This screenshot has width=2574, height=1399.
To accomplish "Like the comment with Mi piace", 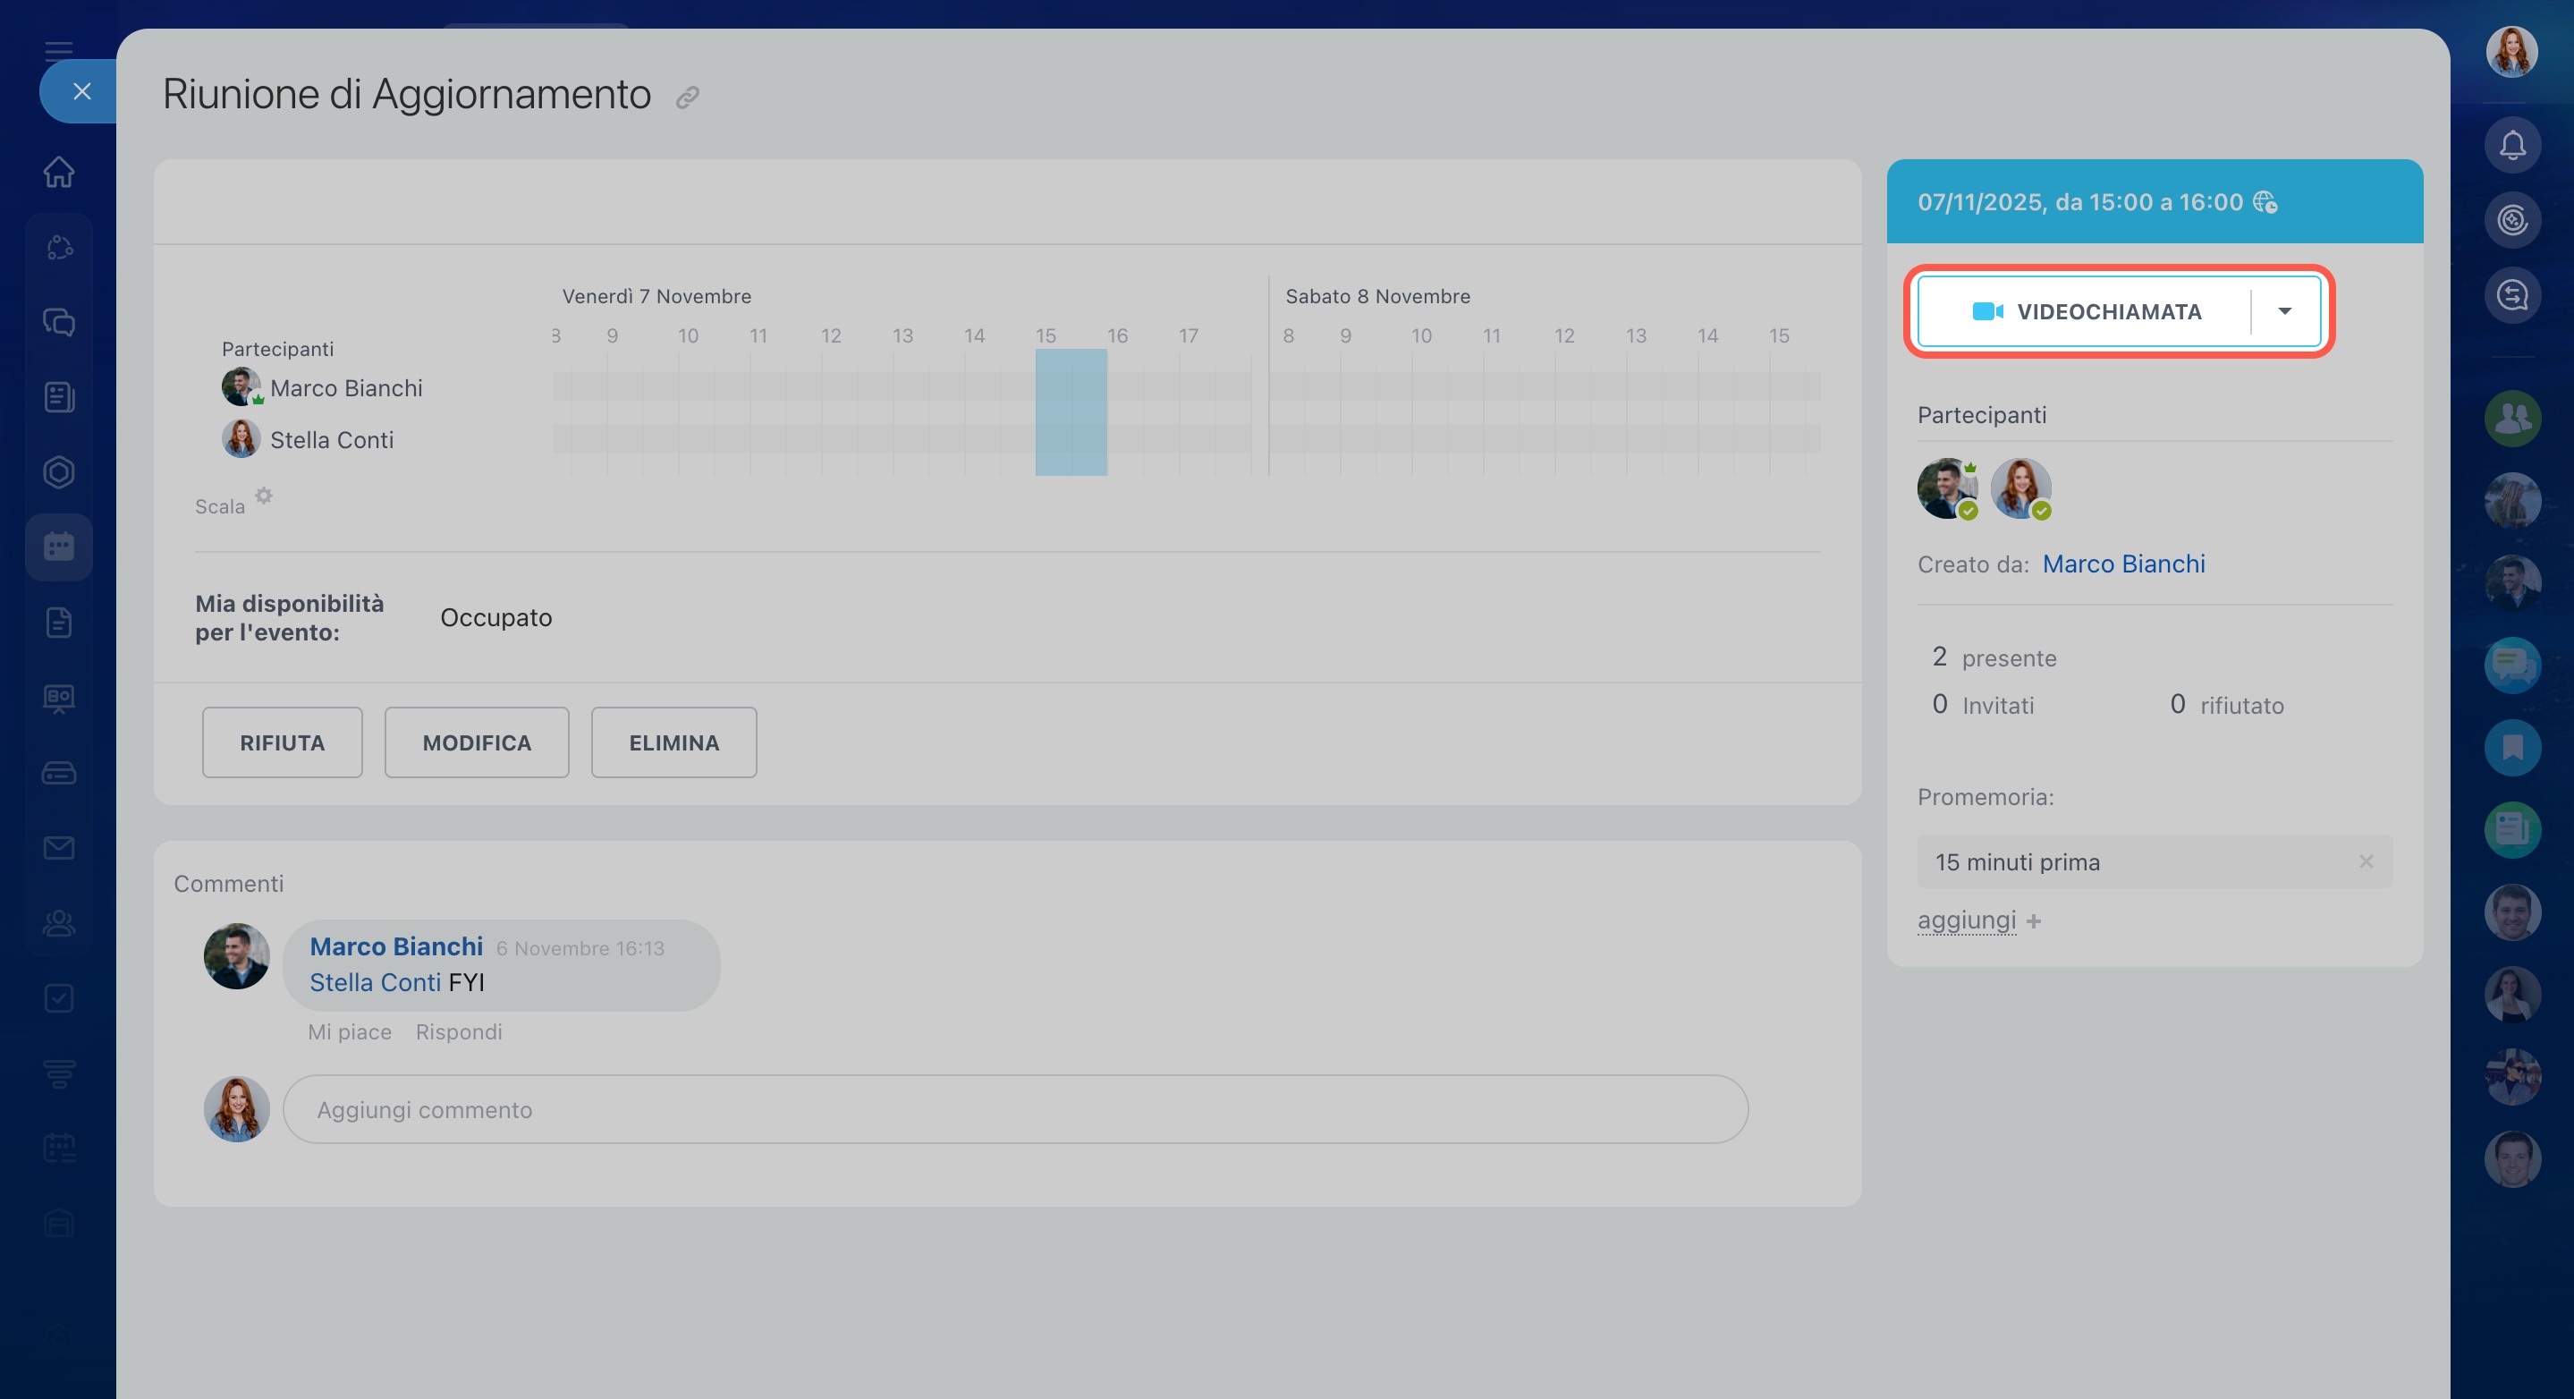I will click(349, 1032).
